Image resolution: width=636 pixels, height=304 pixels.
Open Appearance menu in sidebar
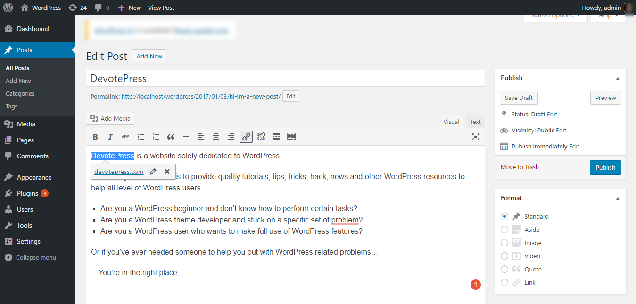pyautogui.click(x=38, y=177)
